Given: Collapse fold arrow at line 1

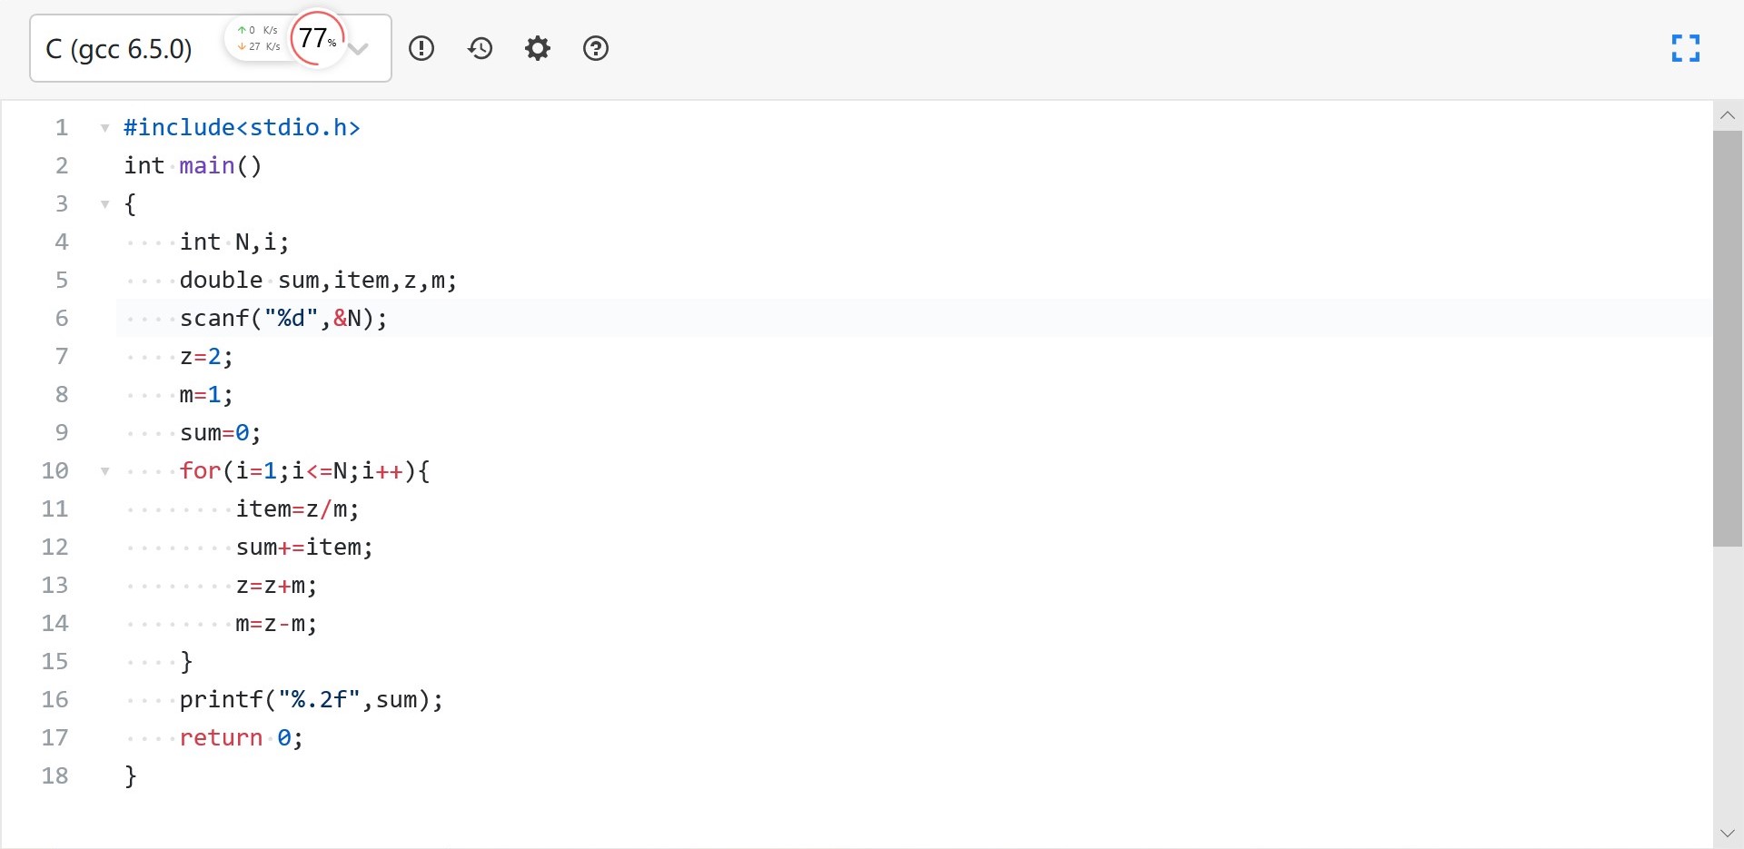Looking at the screenshot, I should 105,128.
